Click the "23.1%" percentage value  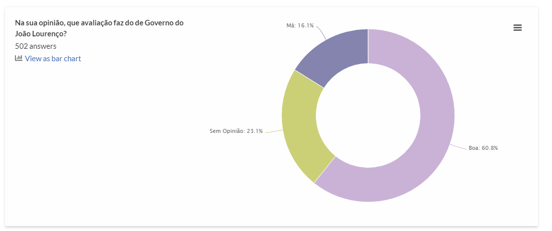255,131
